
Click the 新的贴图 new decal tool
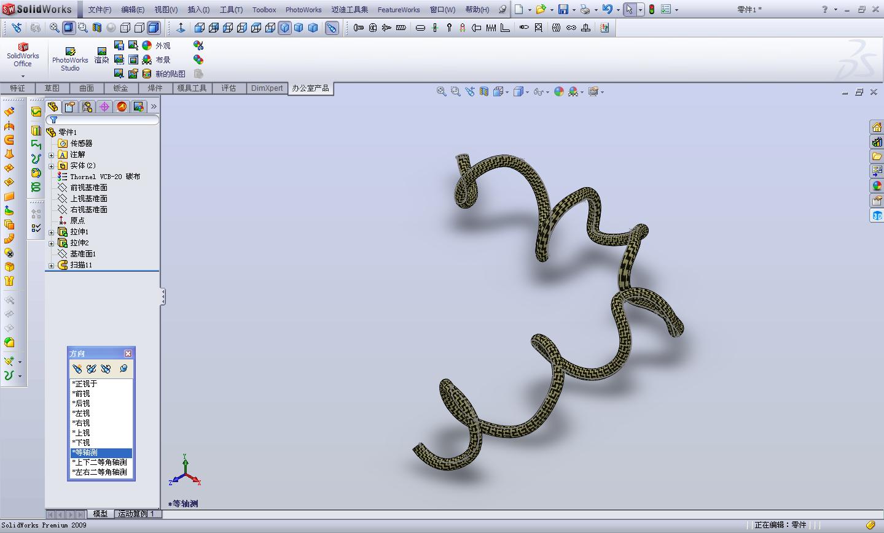point(163,74)
